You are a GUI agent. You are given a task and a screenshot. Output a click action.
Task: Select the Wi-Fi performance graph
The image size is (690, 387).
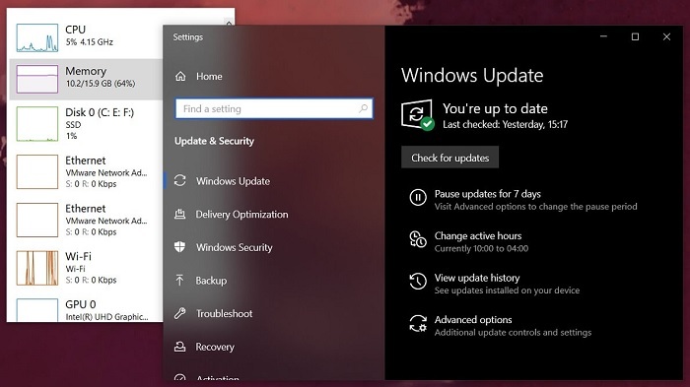(37, 268)
